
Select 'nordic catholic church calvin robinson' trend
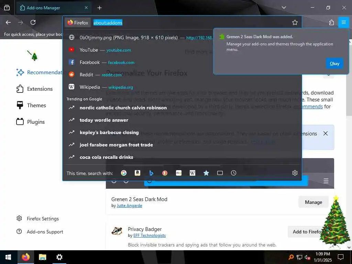(182, 108)
